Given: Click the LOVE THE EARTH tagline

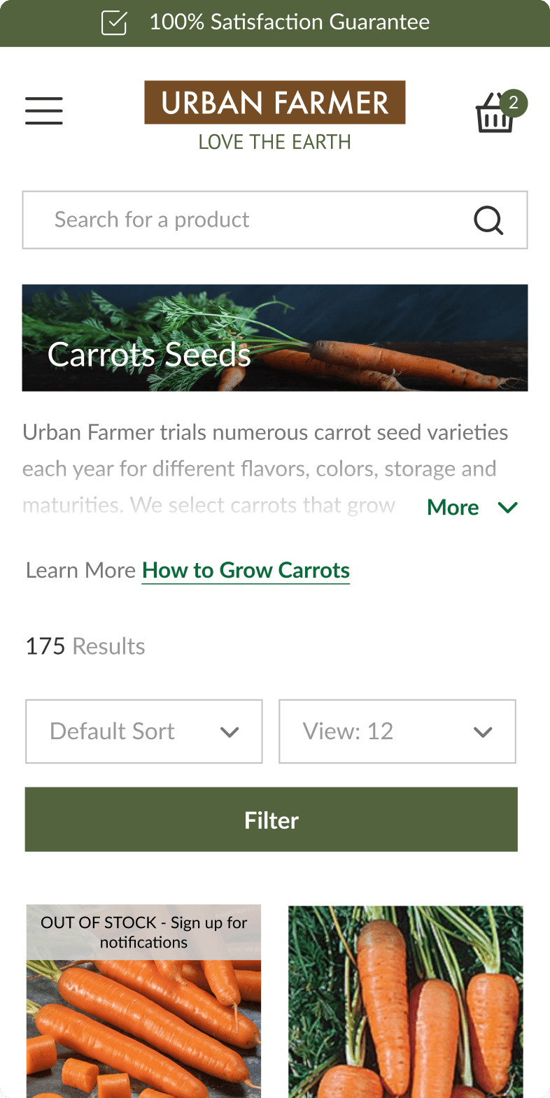Looking at the screenshot, I should tap(274, 142).
